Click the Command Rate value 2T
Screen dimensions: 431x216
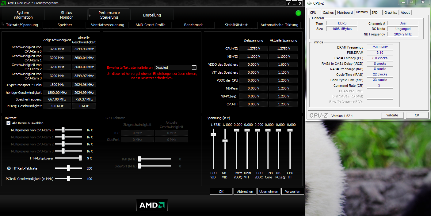[x=380, y=86]
